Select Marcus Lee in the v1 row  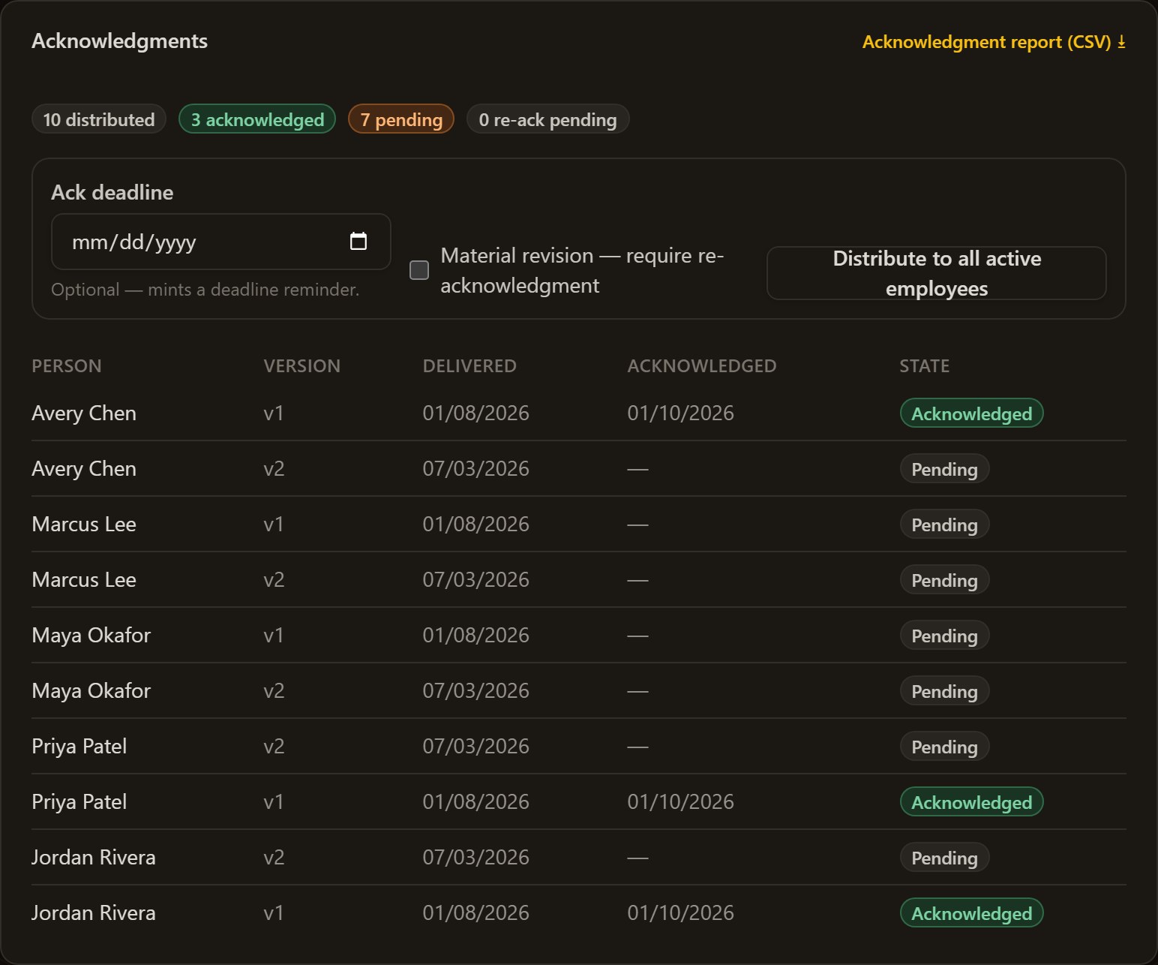coord(84,525)
